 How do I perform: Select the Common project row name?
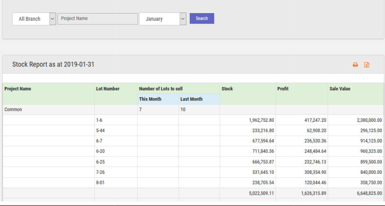13,110
